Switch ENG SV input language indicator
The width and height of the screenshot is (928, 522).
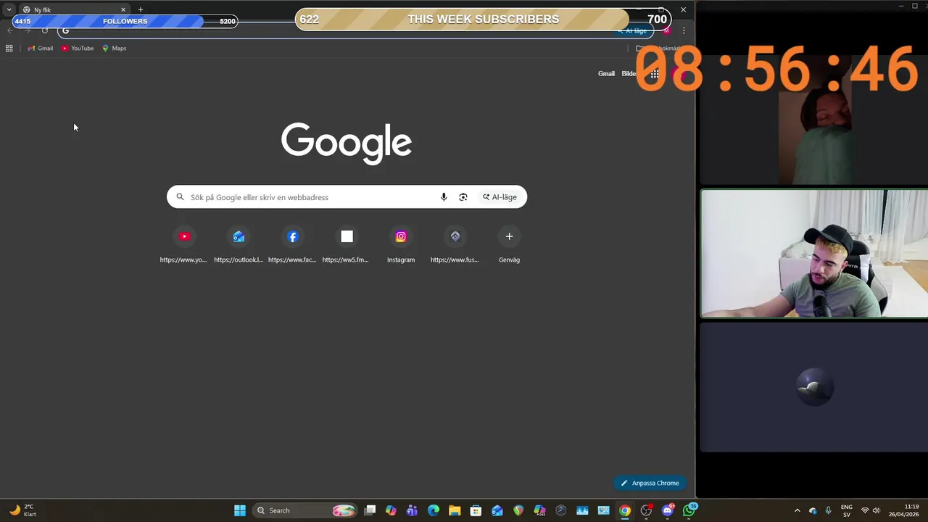pyautogui.click(x=847, y=510)
